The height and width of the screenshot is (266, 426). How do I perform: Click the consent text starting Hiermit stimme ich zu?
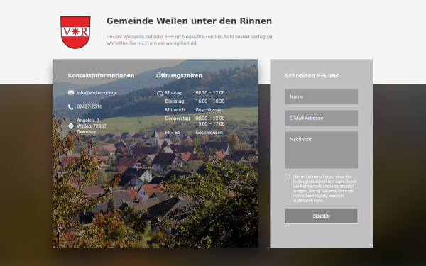325,189
